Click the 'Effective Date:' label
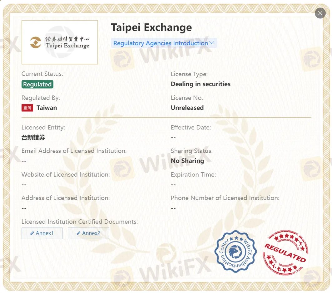The image size is (332, 293). point(191,127)
